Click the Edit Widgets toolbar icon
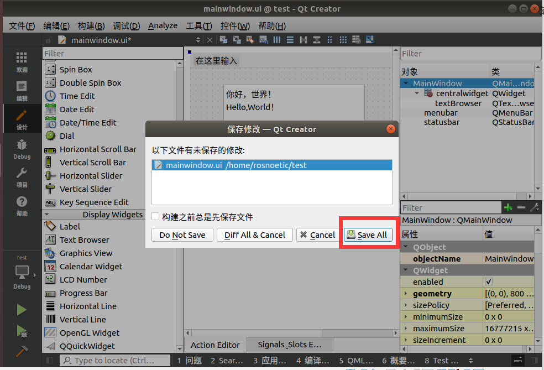The width and height of the screenshot is (544, 370). click(223, 40)
